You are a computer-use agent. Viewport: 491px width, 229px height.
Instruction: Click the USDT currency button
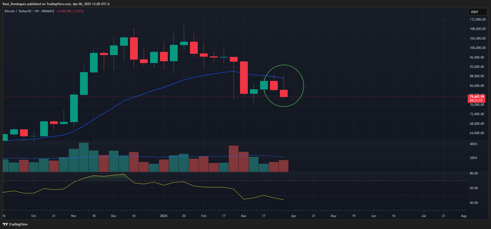(x=478, y=12)
